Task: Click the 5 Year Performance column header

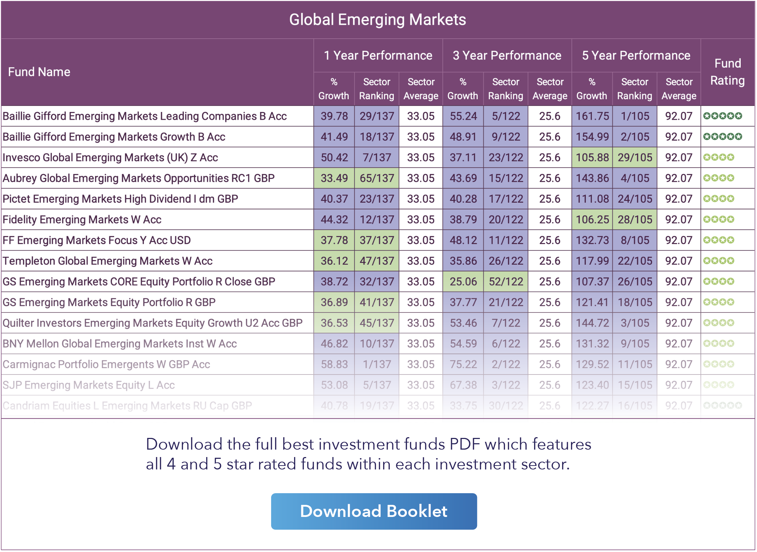Action: pos(636,56)
